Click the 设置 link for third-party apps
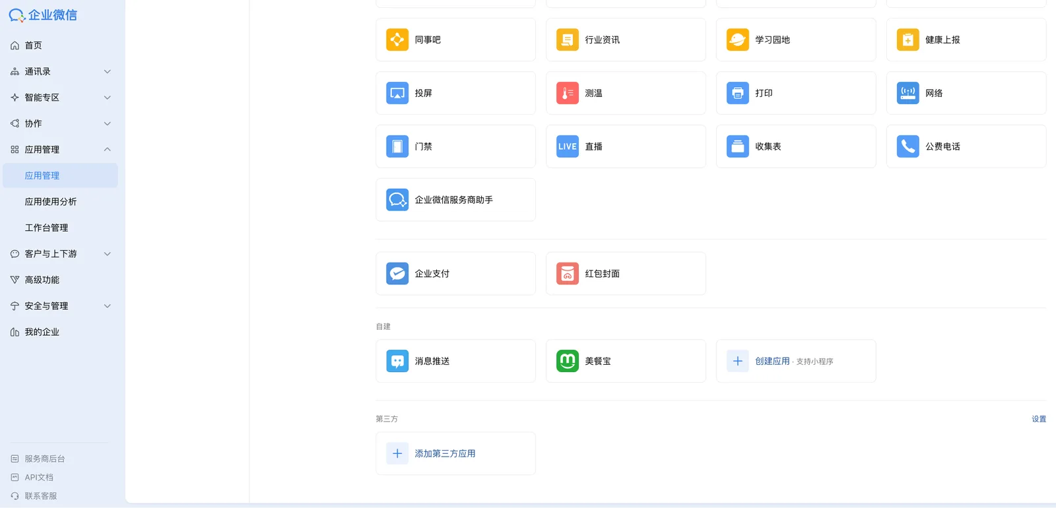 [1039, 419]
